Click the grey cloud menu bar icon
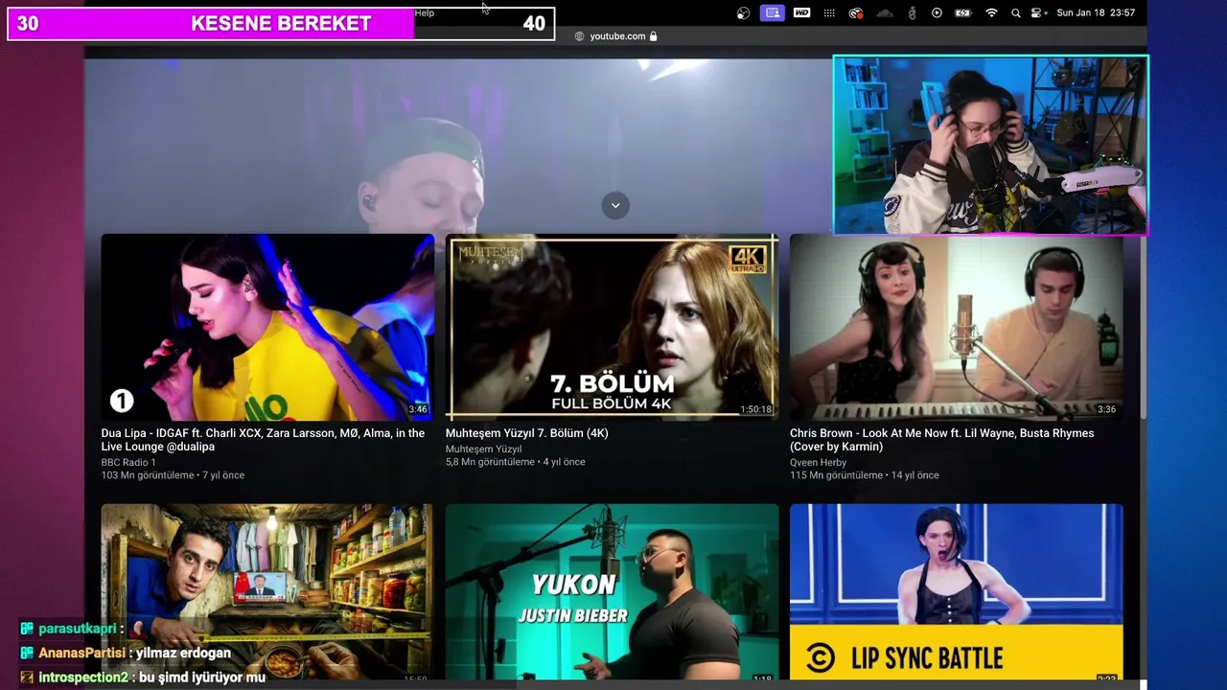The height and width of the screenshot is (690, 1227). 885,12
